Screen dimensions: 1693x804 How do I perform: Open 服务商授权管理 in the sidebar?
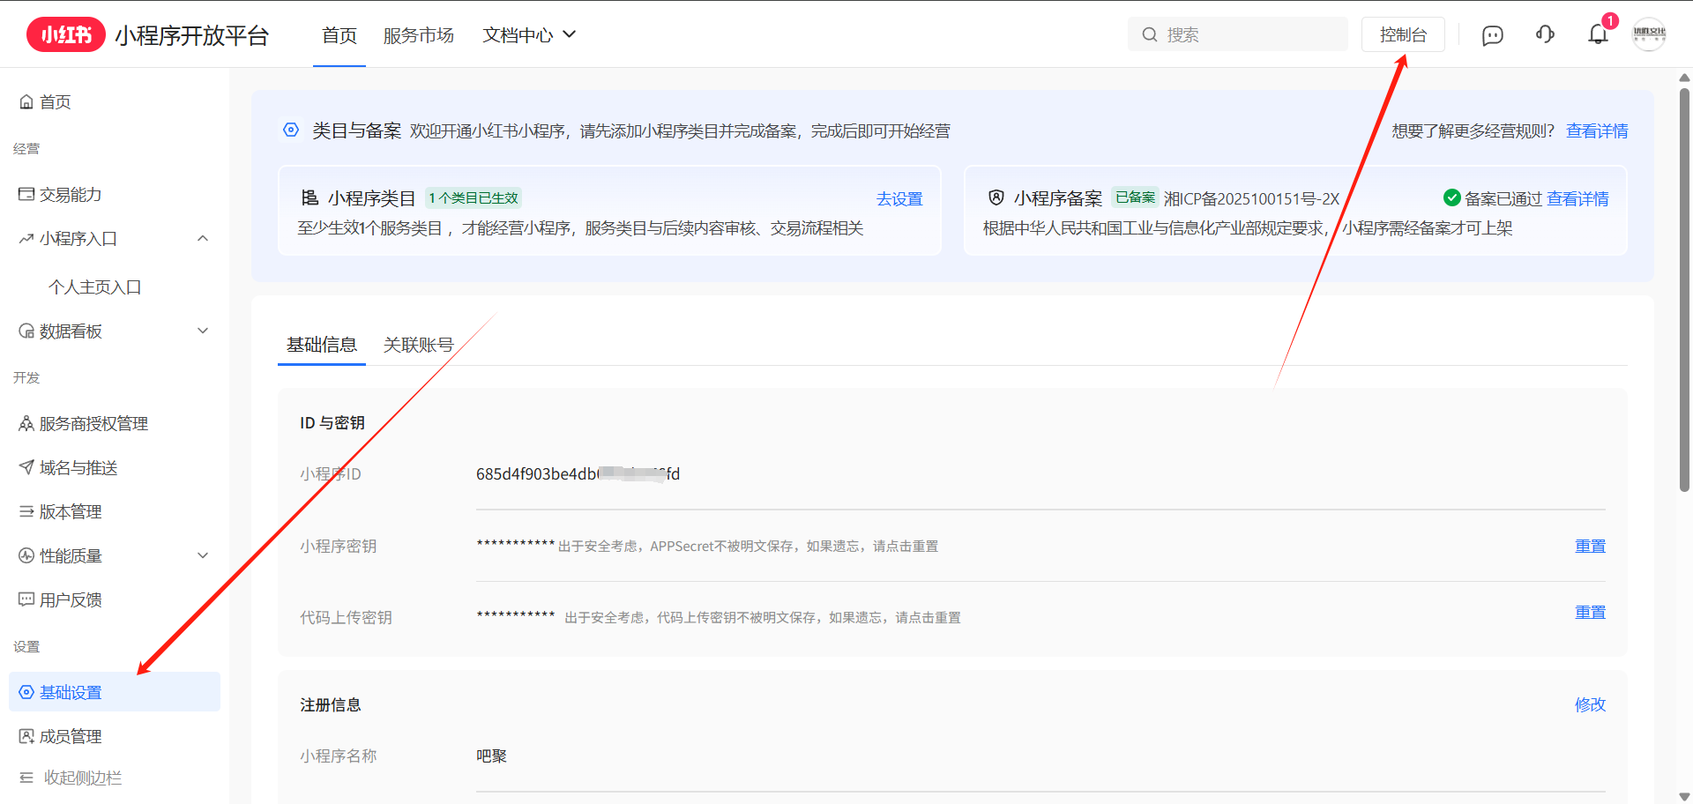[x=93, y=423]
